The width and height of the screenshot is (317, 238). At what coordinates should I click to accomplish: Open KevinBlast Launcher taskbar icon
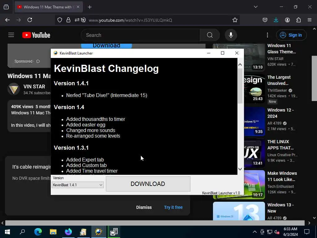(x=98, y=232)
